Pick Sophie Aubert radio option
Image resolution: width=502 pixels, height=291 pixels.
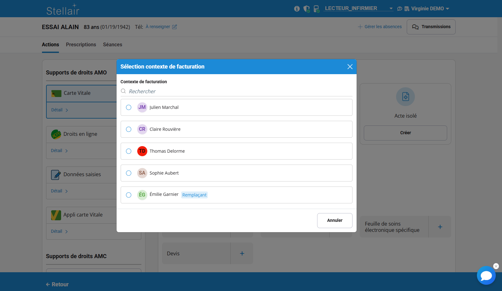point(128,173)
